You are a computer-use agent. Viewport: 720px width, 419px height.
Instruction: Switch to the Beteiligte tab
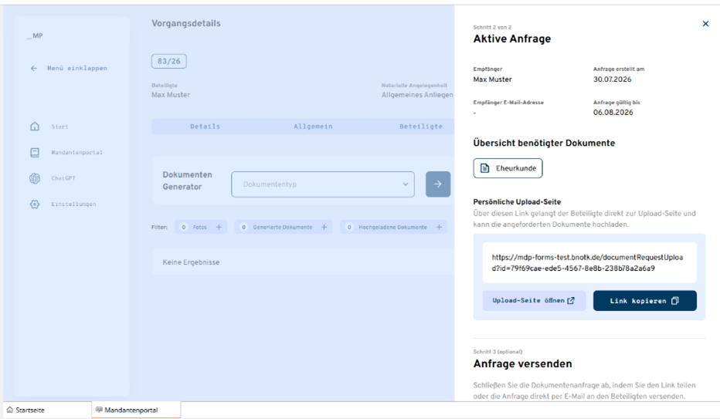tap(420, 127)
